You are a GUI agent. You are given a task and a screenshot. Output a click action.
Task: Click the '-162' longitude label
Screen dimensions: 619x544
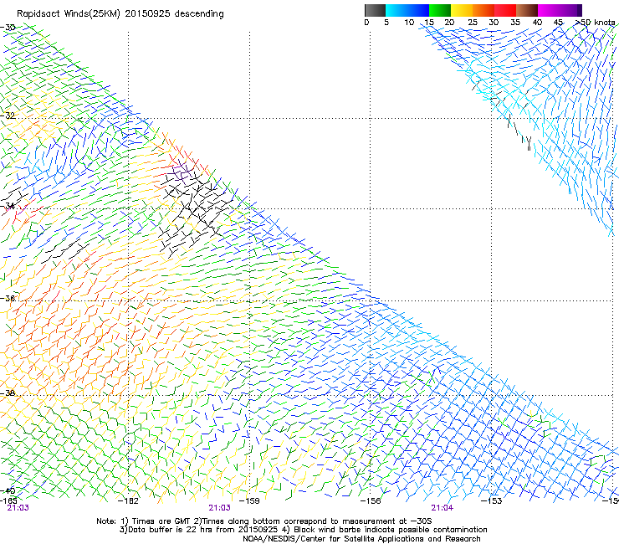pos(128,501)
